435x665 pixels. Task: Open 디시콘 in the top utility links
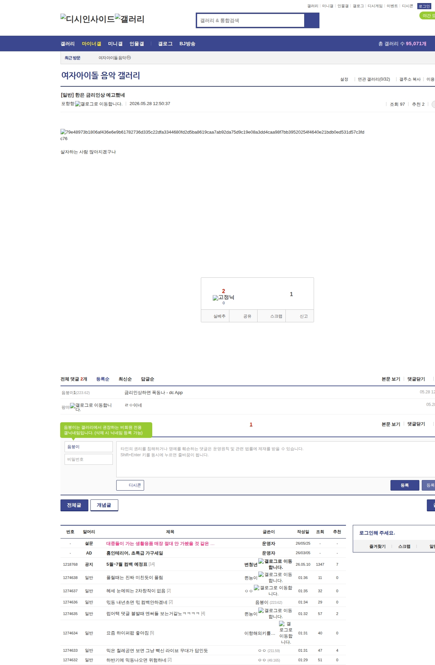[x=407, y=6]
